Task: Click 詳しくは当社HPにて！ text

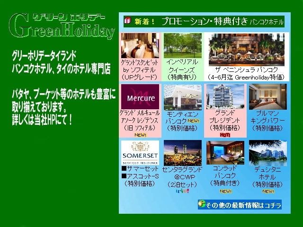Action: pos(42,120)
